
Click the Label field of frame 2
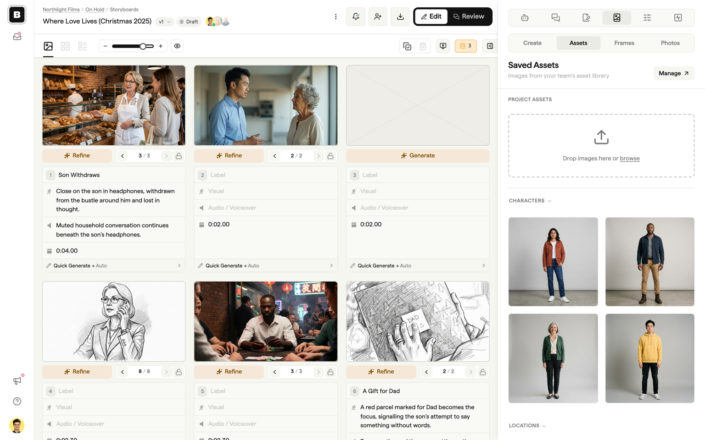[x=266, y=175]
